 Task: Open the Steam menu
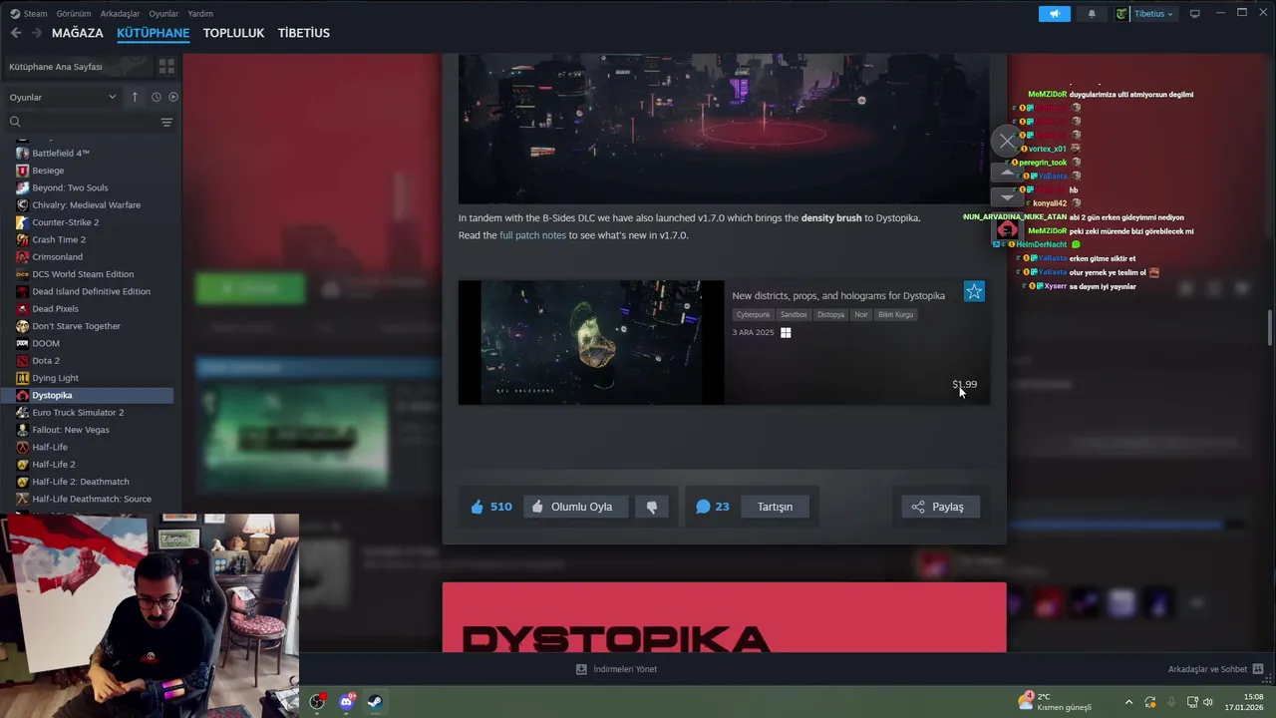coord(35,14)
